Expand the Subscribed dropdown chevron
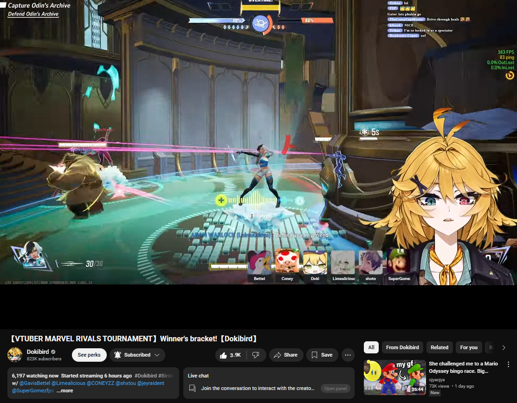 pos(157,355)
